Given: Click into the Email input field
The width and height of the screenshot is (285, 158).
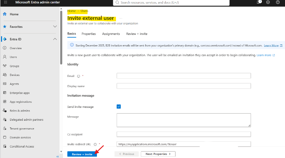Looking at the screenshot, I should coord(184,76).
